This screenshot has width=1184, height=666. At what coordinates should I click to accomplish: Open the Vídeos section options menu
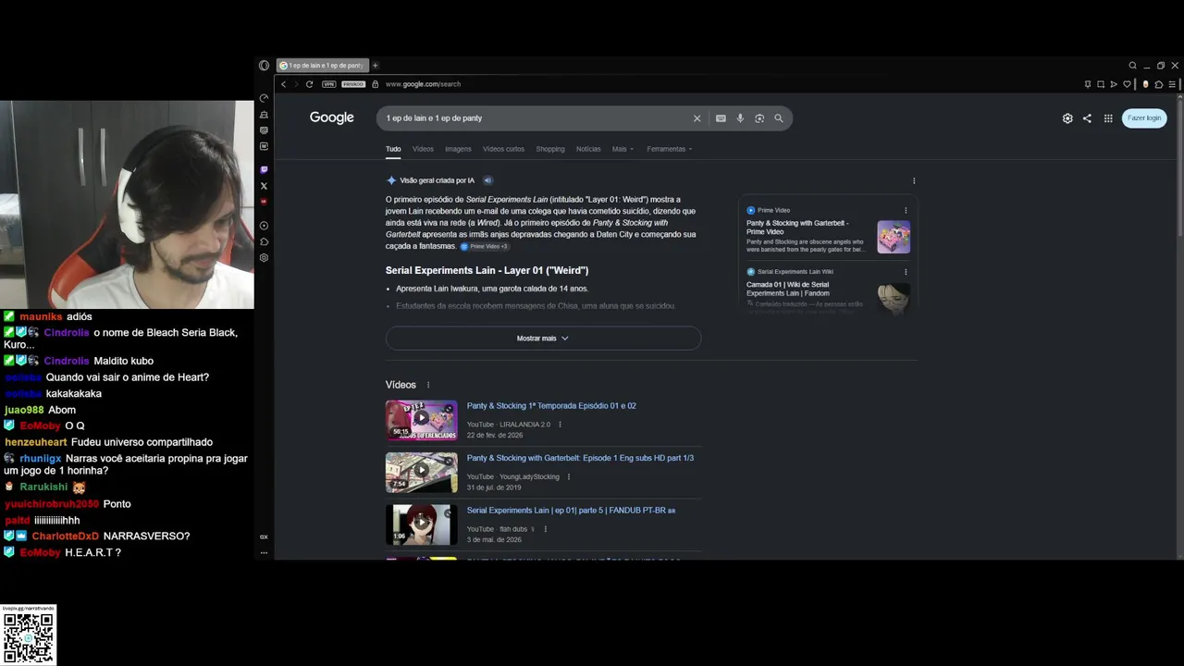click(x=428, y=385)
